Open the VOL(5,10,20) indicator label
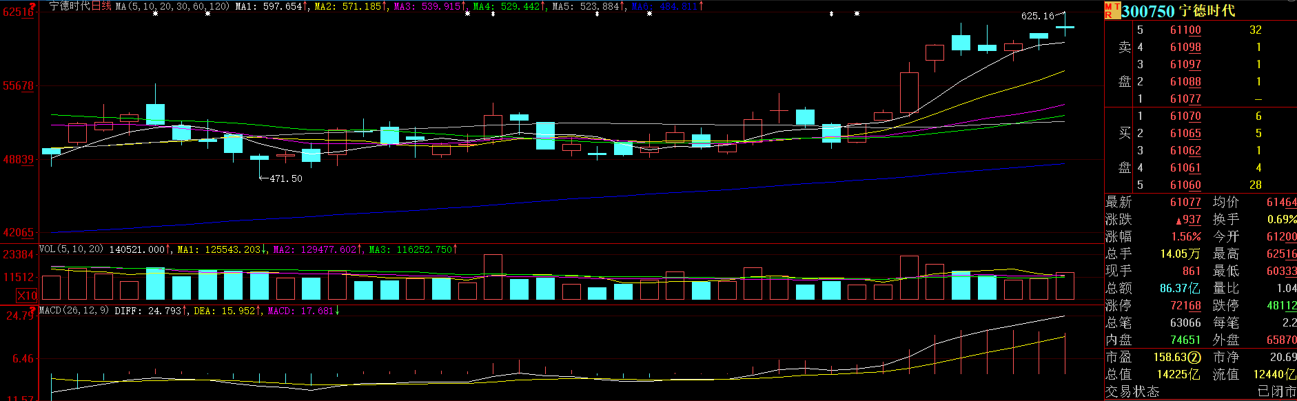This screenshot has height=401, width=1297. tap(71, 249)
